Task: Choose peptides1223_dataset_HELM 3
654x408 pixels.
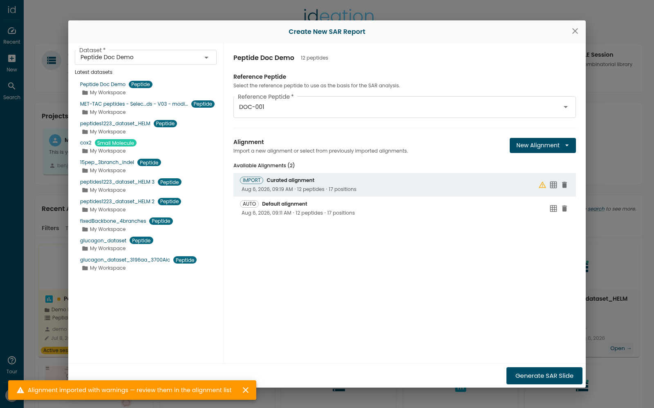Action: [x=117, y=182]
